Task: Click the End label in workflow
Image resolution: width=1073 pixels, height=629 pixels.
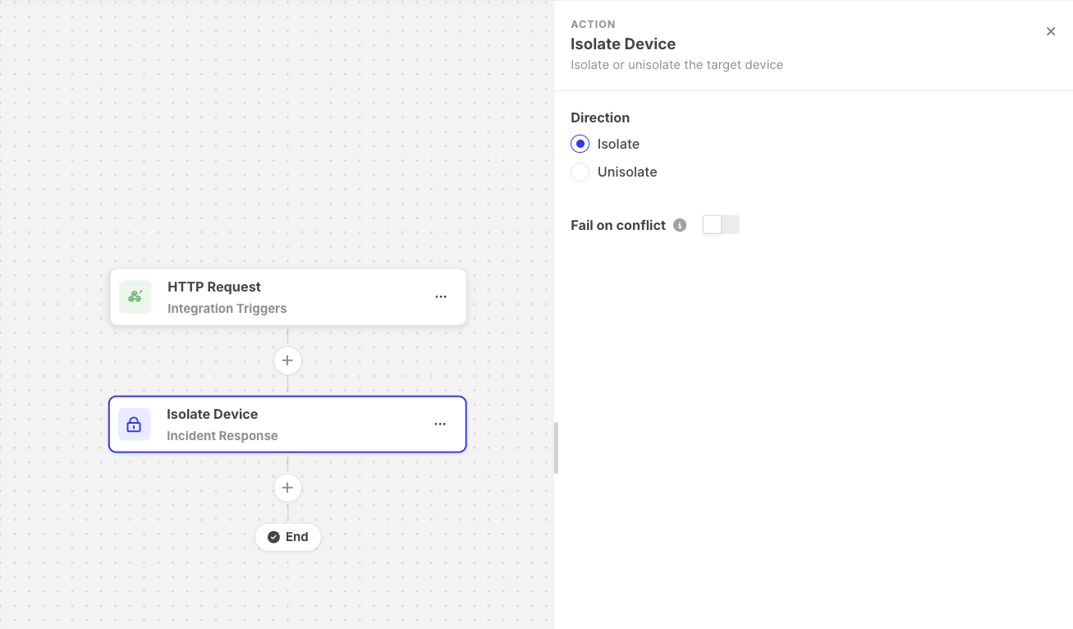Action: click(x=297, y=537)
